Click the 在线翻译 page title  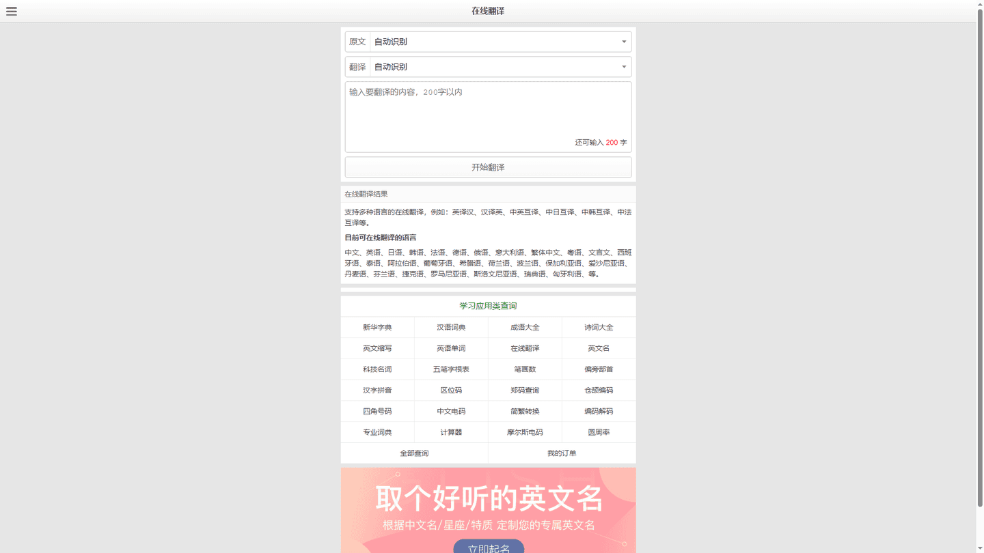point(488,11)
